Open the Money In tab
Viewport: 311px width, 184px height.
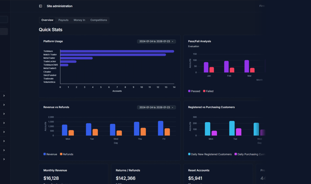pos(79,20)
